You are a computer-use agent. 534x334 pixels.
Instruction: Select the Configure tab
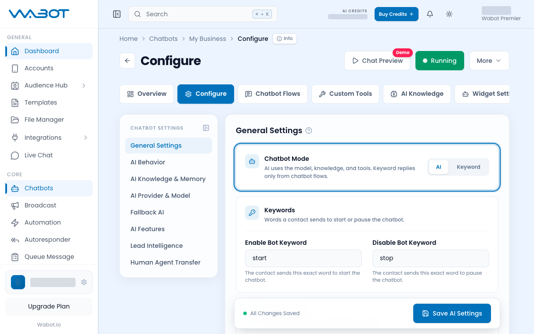click(206, 94)
